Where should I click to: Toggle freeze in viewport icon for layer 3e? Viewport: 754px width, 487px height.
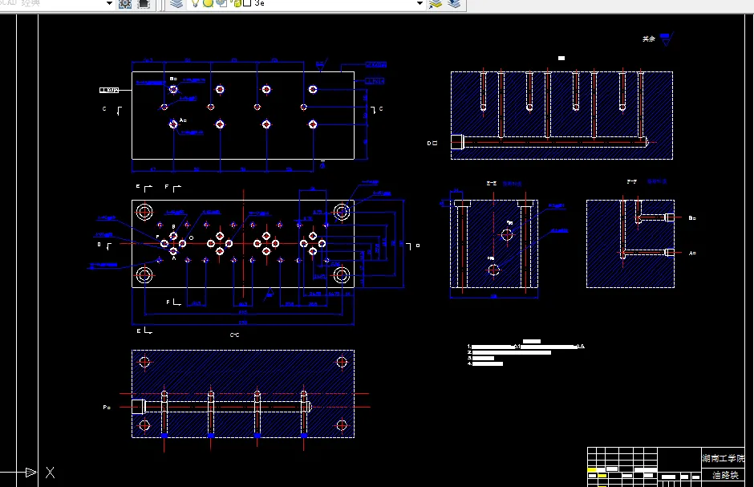pos(221,3)
